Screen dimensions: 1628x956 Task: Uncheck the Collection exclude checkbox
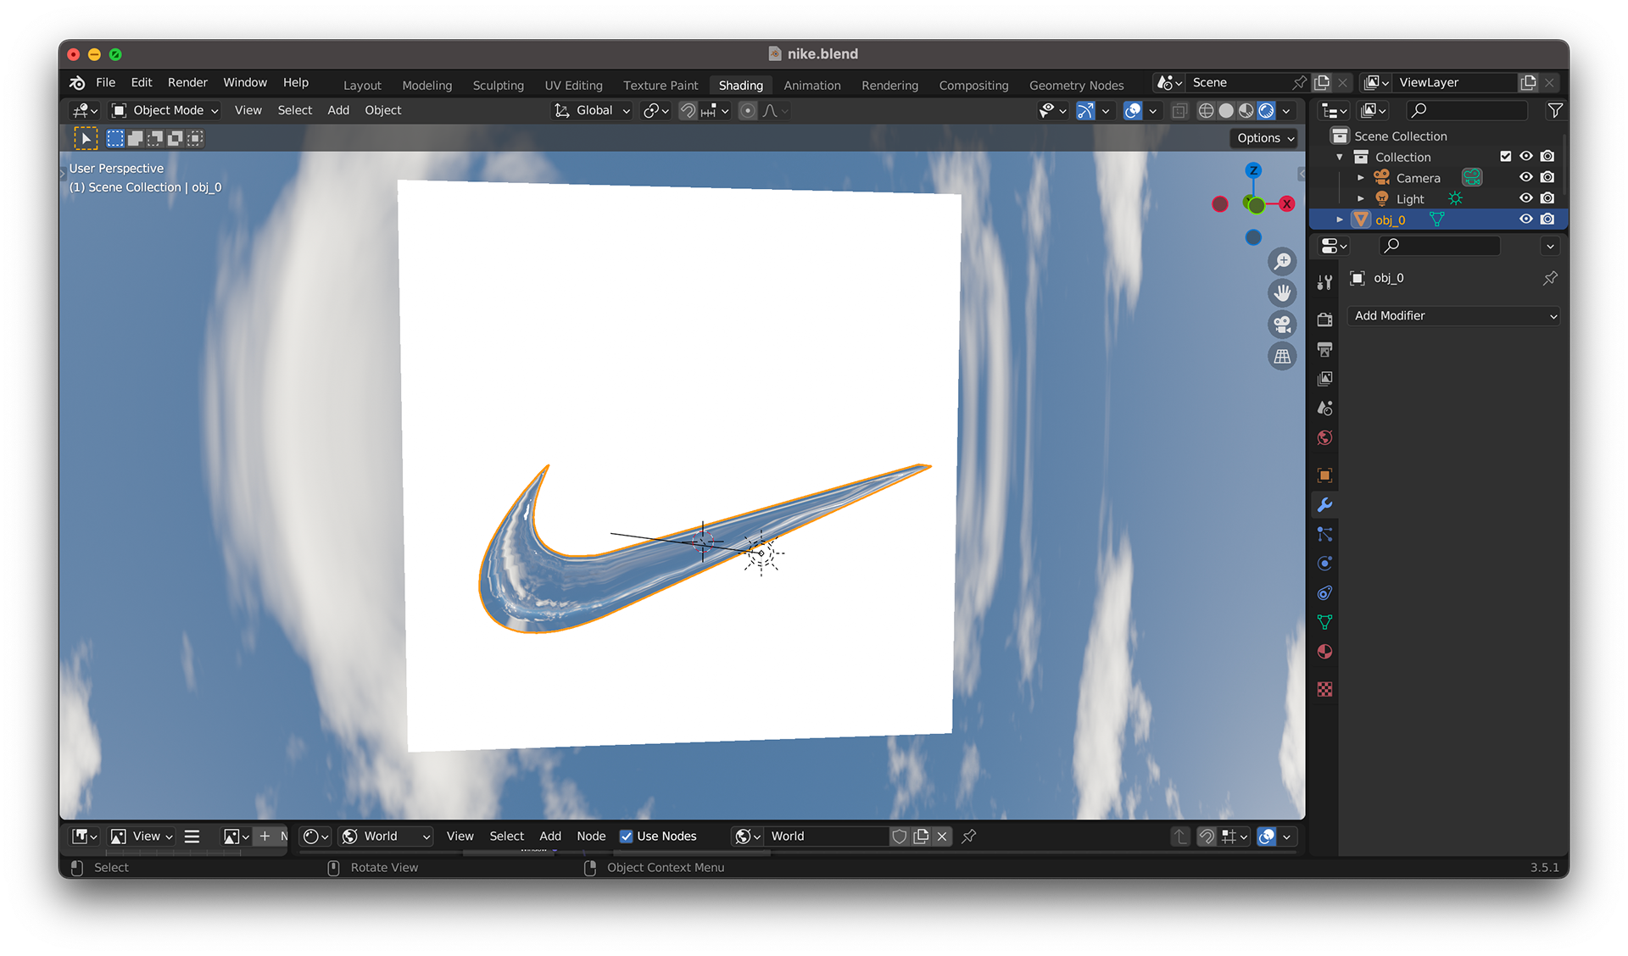tap(1505, 157)
